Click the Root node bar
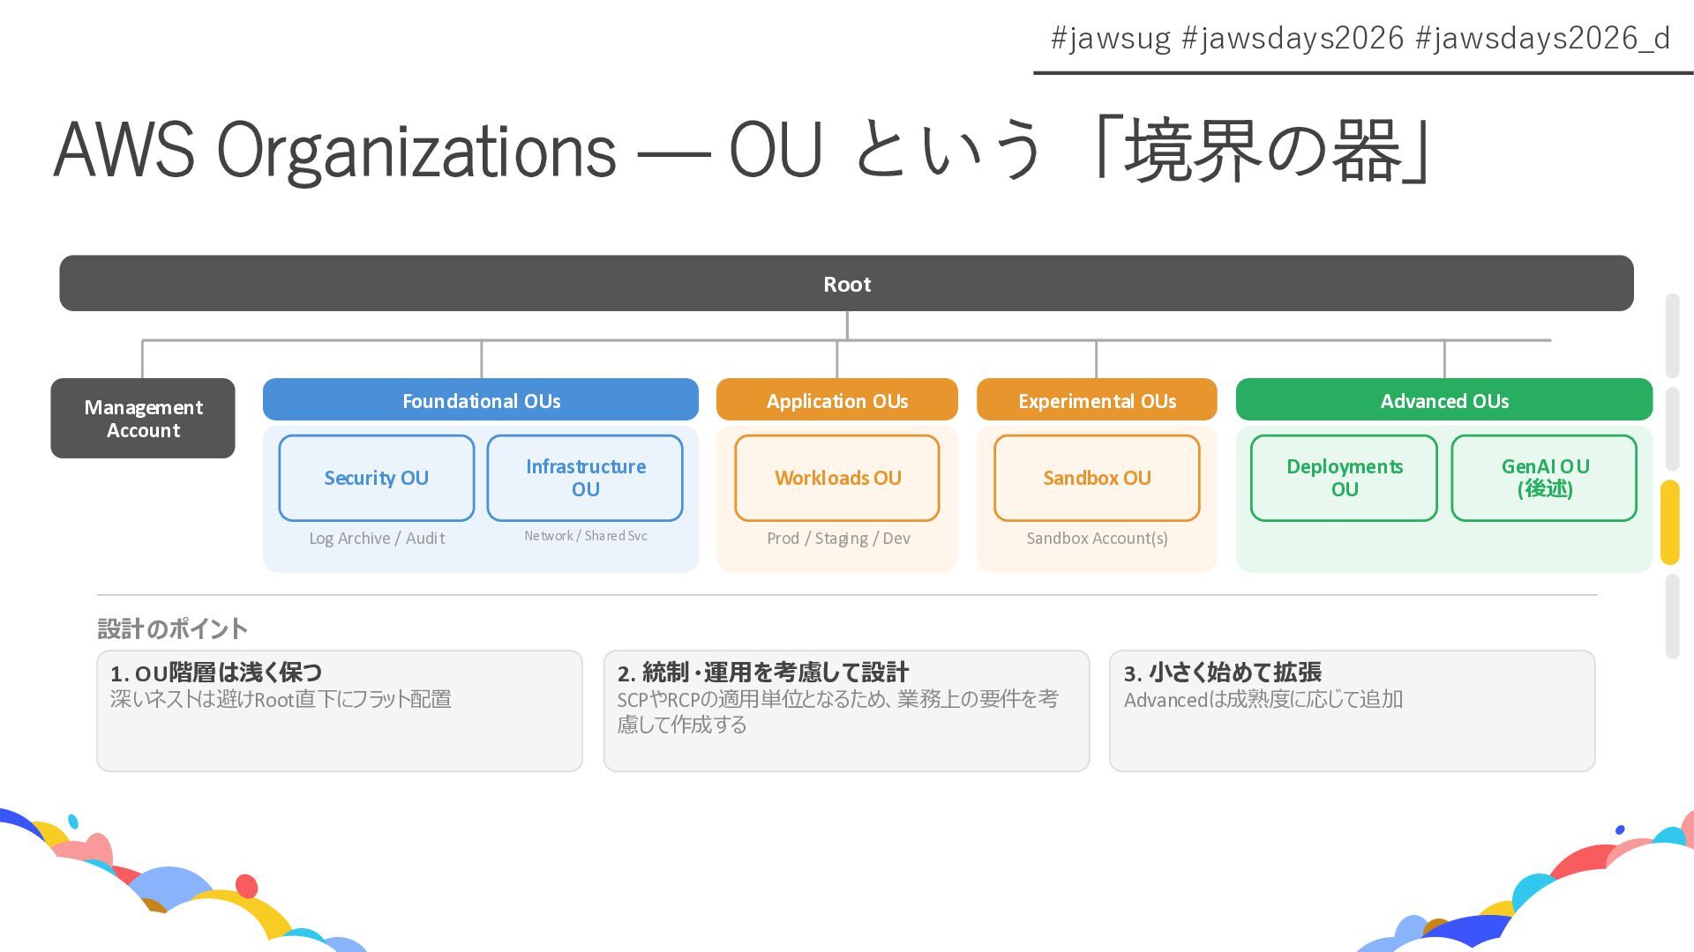1694x952 pixels. 846,284
